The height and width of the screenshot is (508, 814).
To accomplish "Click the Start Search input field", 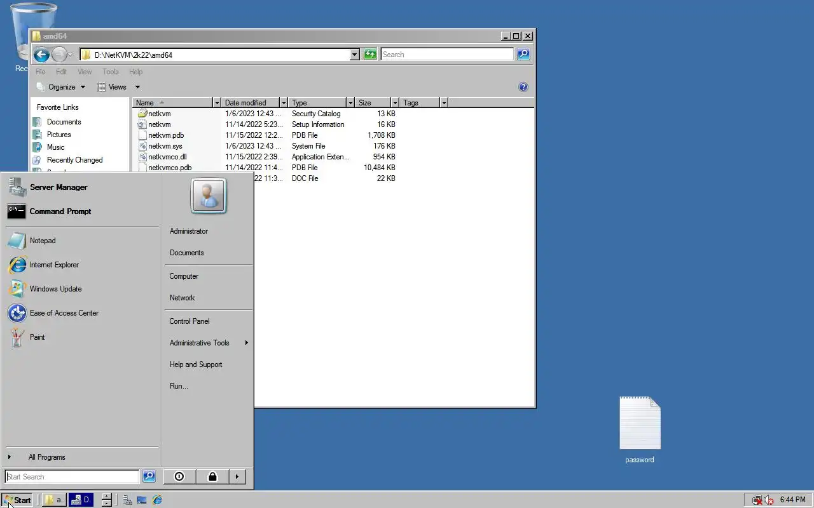I will [72, 476].
